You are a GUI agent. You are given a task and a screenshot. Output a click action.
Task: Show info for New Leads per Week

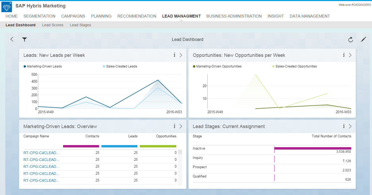pyautogui.click(x=174, y=55)
